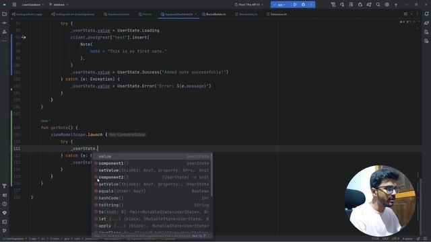This screenshot has width=431, height=242.
Task: Click the completion popup scrollbar
Action: 211,175
